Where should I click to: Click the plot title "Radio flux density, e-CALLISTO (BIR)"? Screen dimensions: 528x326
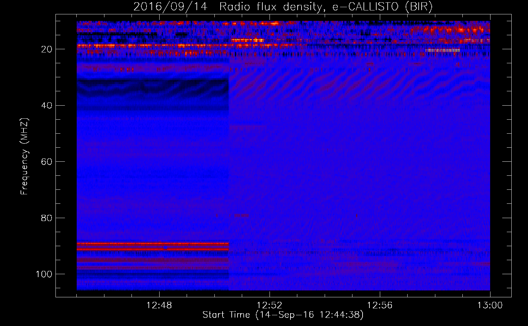326,7
